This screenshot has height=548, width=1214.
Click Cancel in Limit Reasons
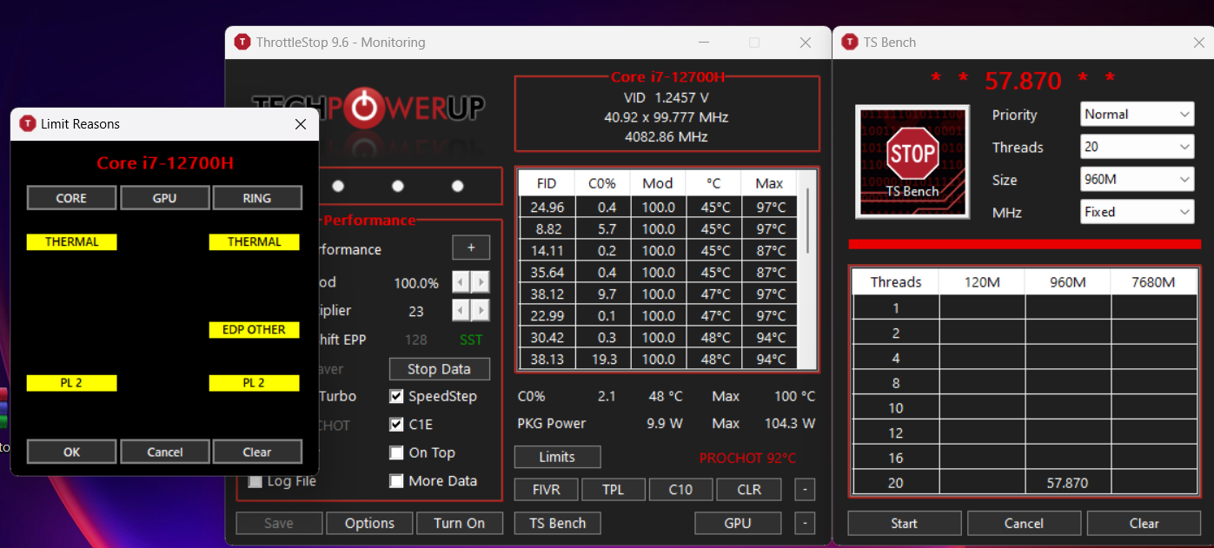[x=164, y=452]
